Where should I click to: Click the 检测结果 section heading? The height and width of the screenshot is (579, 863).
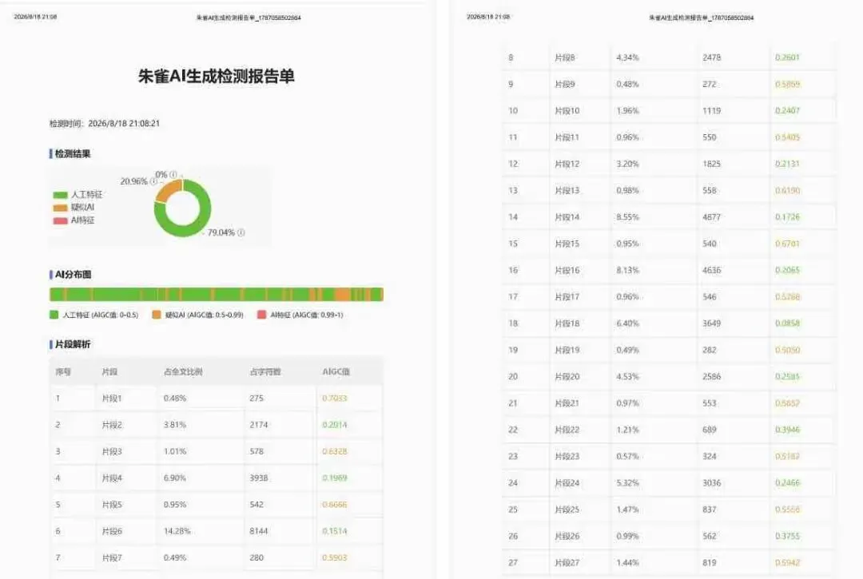click(x=72, y=154)
